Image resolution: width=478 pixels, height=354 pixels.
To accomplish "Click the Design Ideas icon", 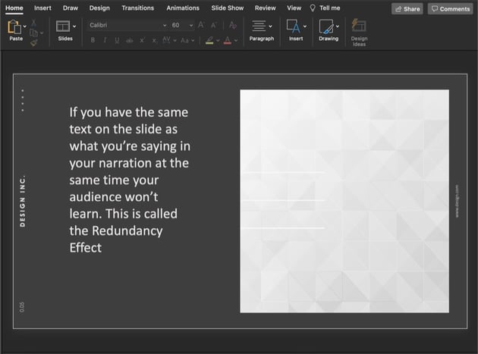I will [x=359, y=27].
